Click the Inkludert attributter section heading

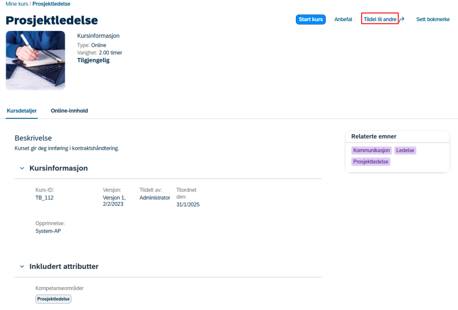(x=64, y=267)
